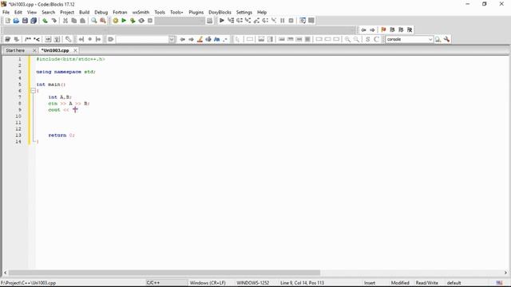Open the build target dropdown
The width and height of the screenshot is (511, 287).
tap(180, 21)
